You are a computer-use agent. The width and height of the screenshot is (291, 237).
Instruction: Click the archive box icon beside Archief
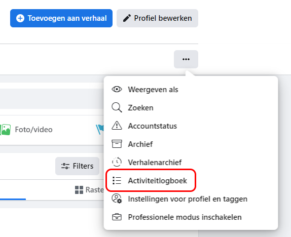[x=117, y=144]
